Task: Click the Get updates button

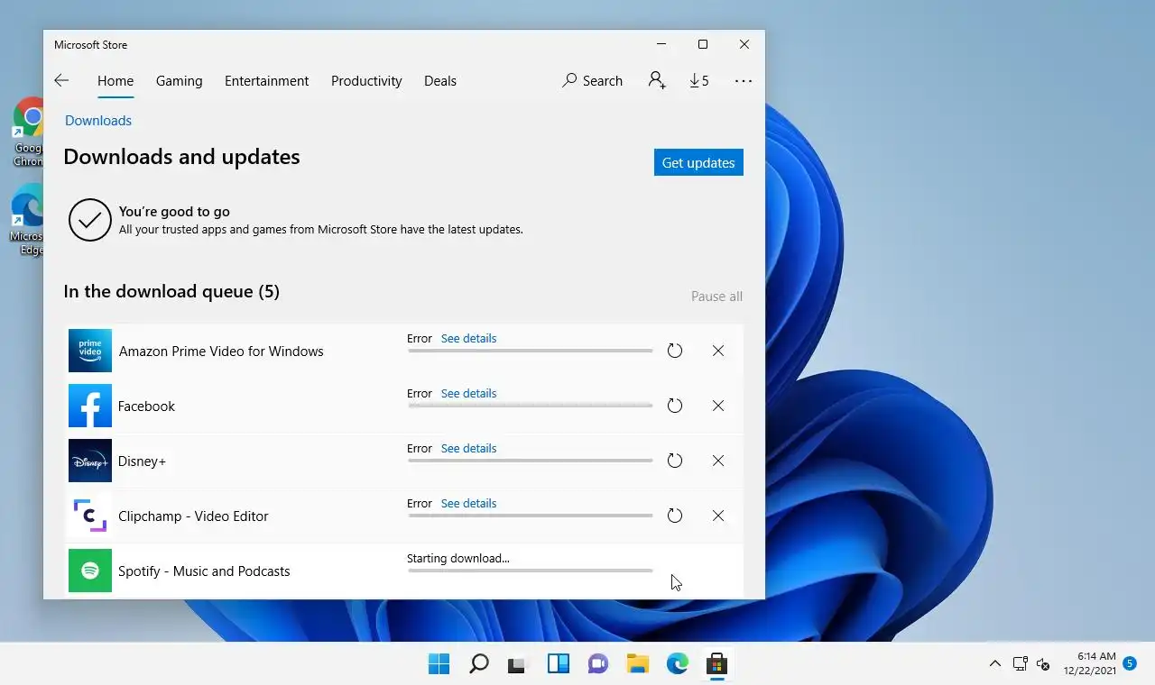Action: coord(698,162)
